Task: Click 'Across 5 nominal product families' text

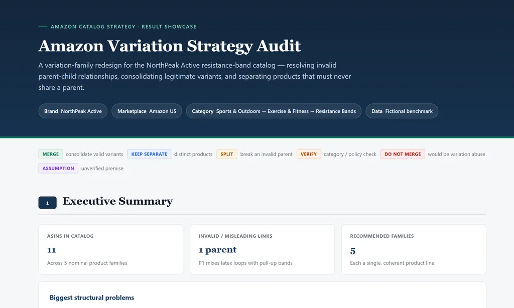Action: click(87, 263)
